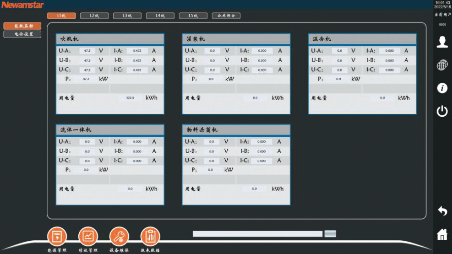This screenshot has width=452, height=254.
Task: Click the 灌装机 panel header
Action: 236,39
